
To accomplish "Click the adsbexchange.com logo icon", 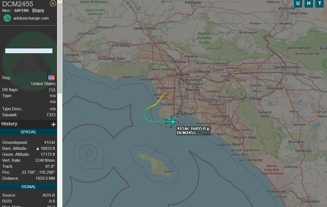I will [7, 18].
